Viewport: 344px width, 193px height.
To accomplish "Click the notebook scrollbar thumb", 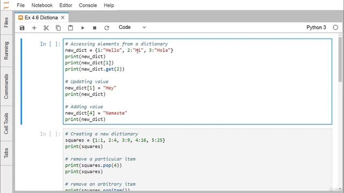I will point(340,60).
